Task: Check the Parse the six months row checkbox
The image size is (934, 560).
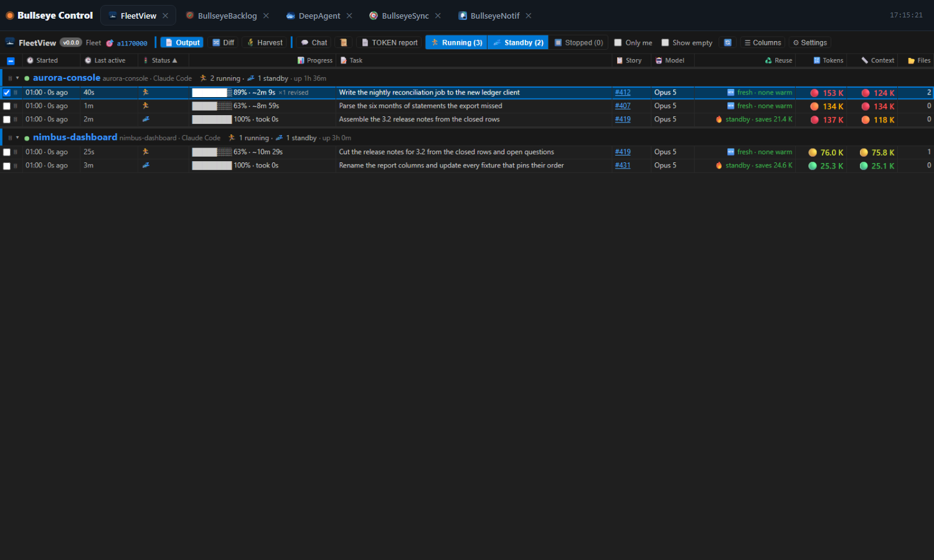Action: coord(7,106)
